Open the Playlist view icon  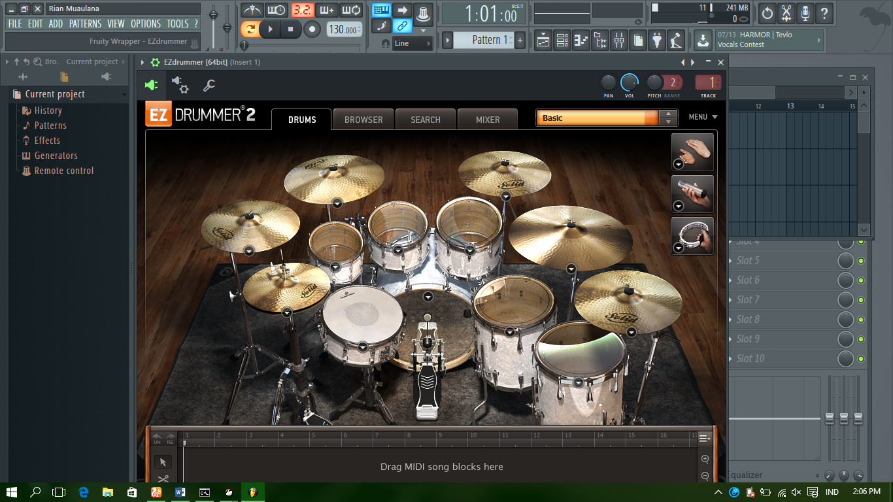543,41
